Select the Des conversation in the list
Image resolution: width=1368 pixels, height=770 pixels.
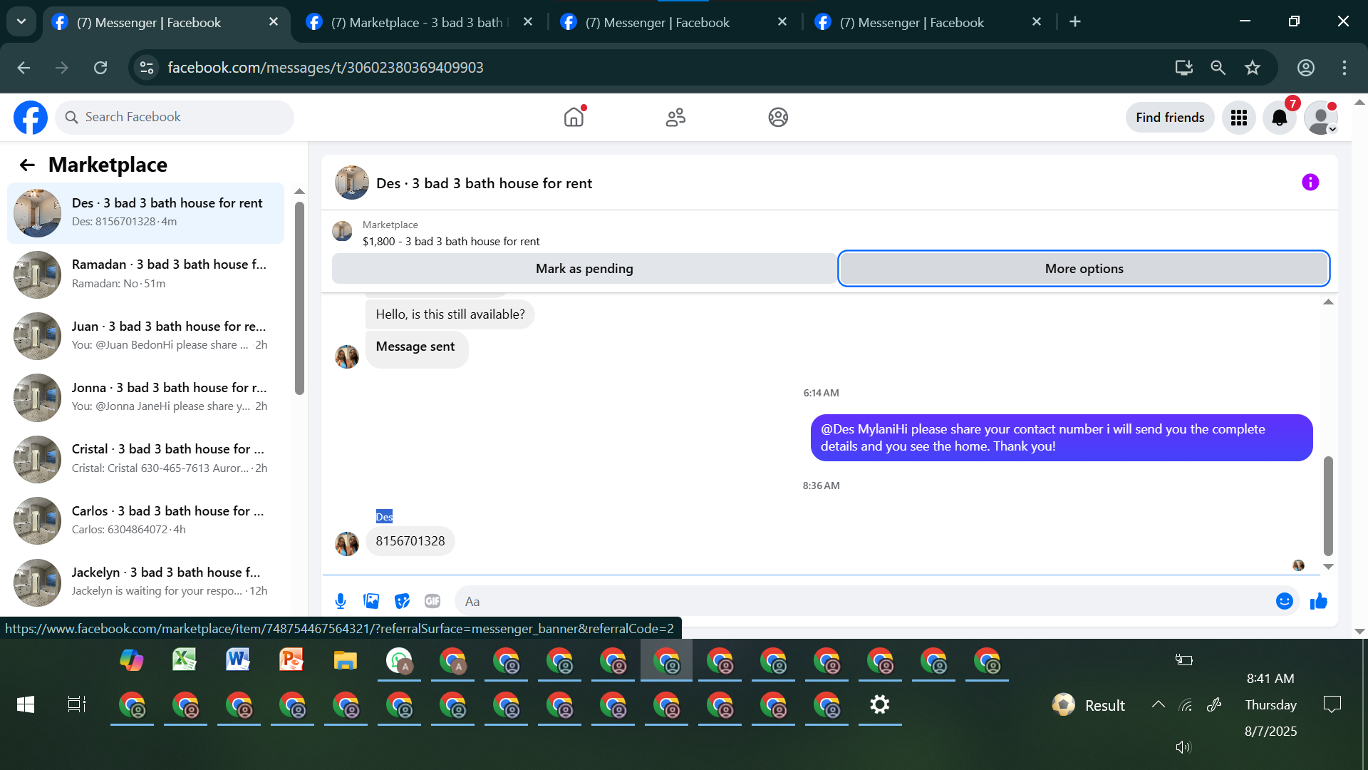(x=145, y=212)
